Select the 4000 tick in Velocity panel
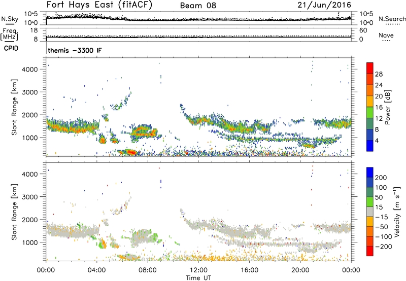Viewport: 406px width, 281px height. [29, 174]
